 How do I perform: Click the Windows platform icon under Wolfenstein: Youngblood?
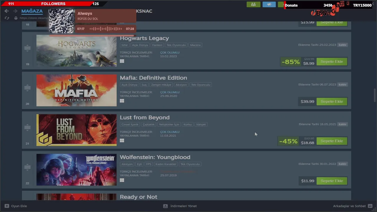(x=122, y=180)
